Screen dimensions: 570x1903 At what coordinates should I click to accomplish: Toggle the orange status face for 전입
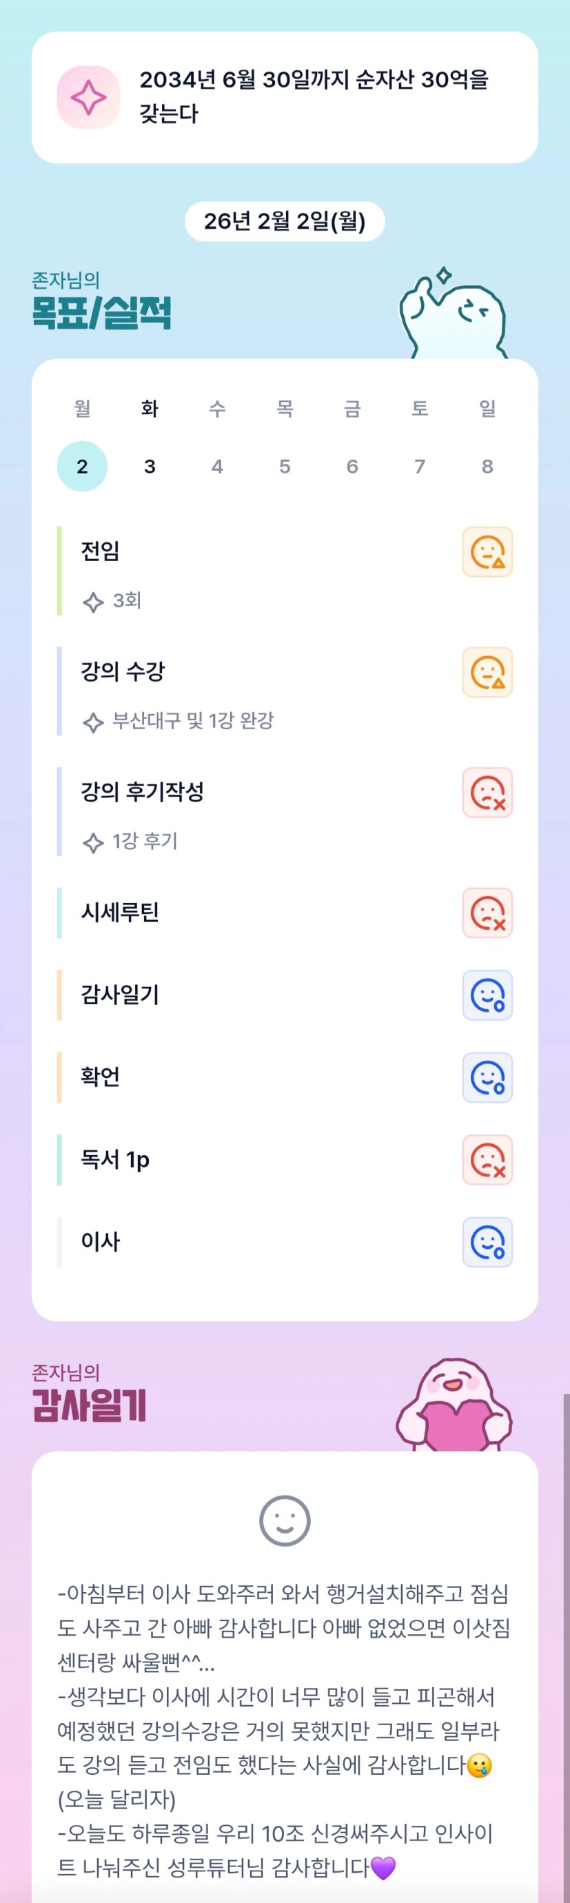pyautogui.click(x=487, y=552)
